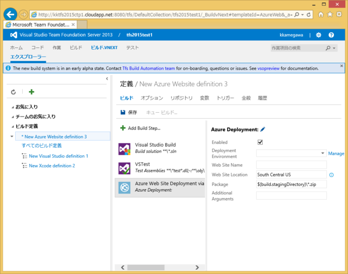Collapse the ビルド定義 tree node
Screen dimensions: 348x274
point(13,127)
